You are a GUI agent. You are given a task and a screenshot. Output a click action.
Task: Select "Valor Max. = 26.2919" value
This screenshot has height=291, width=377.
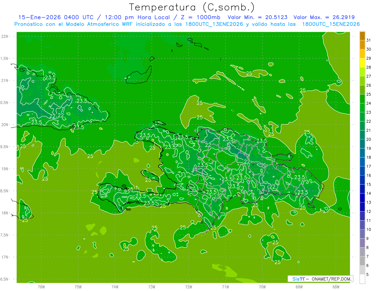[324, 17]
